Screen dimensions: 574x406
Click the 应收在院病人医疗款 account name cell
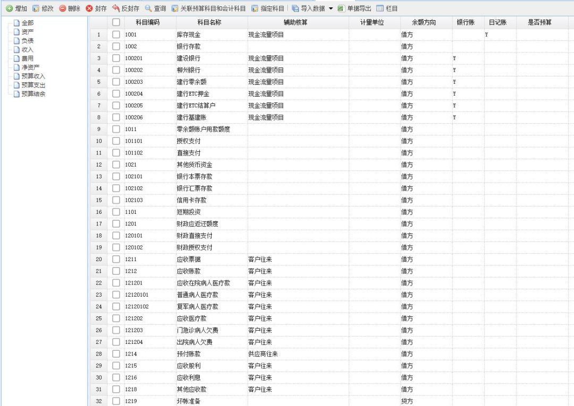212,283
